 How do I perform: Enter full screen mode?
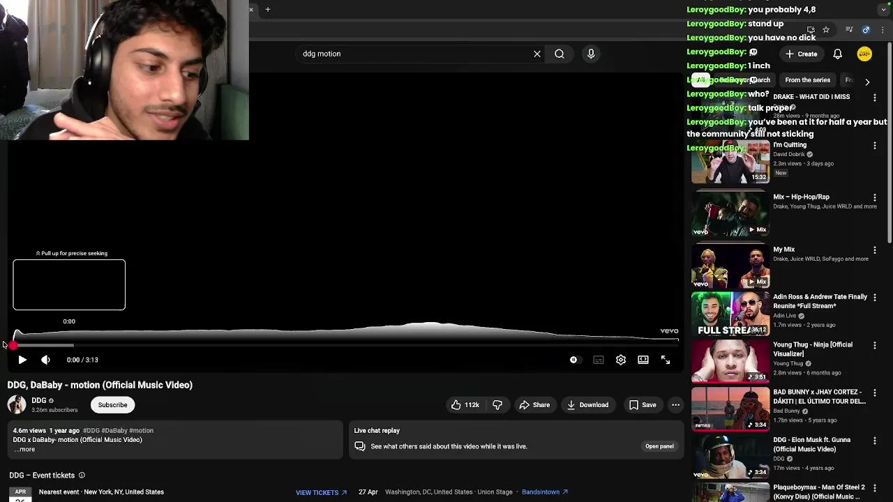[x=666, y=360]
